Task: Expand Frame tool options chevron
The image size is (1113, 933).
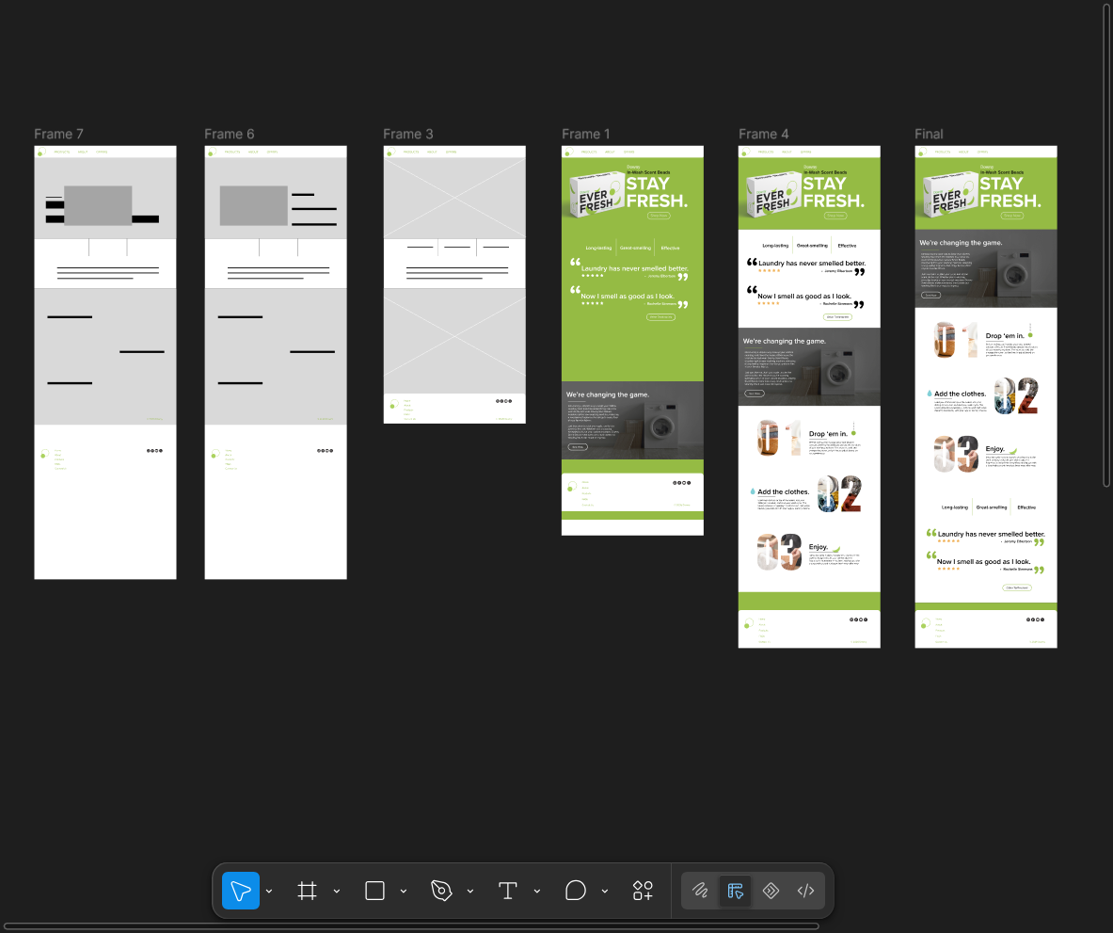Action: tap(337, 892)
